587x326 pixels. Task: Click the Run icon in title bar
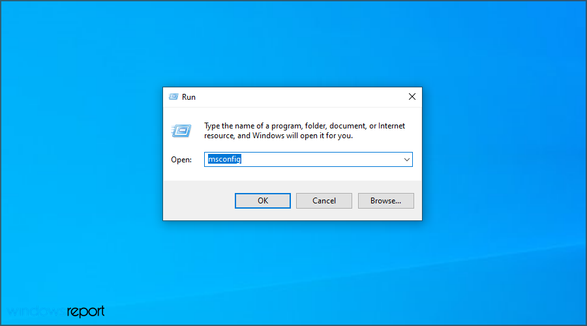point(173,97)
